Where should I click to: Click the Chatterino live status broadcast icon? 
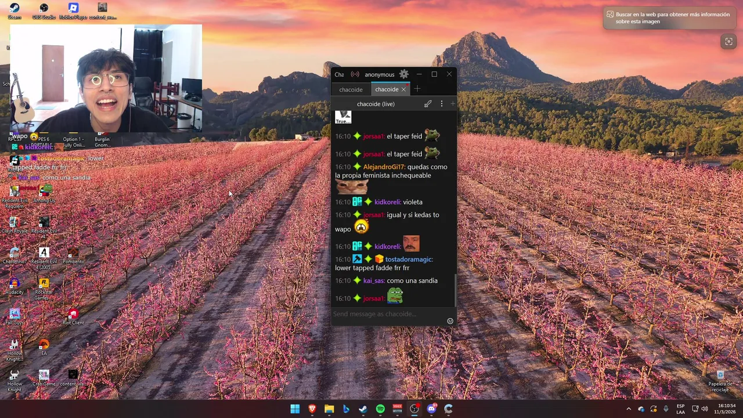click(355, 74)
